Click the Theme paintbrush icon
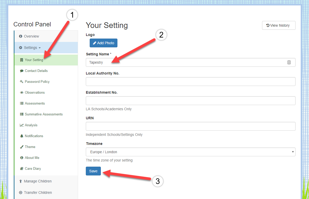The width and height of the screenshot is (309, 199). [x=22, y=147]
